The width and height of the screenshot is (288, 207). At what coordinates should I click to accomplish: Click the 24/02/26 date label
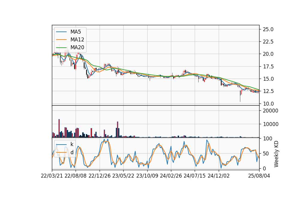171,176
